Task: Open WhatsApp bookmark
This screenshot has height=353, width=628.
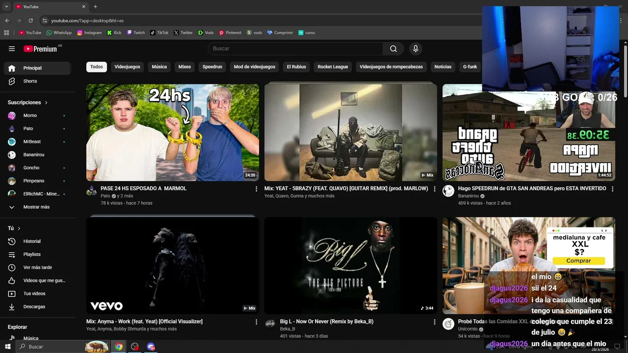Action: 59,33
